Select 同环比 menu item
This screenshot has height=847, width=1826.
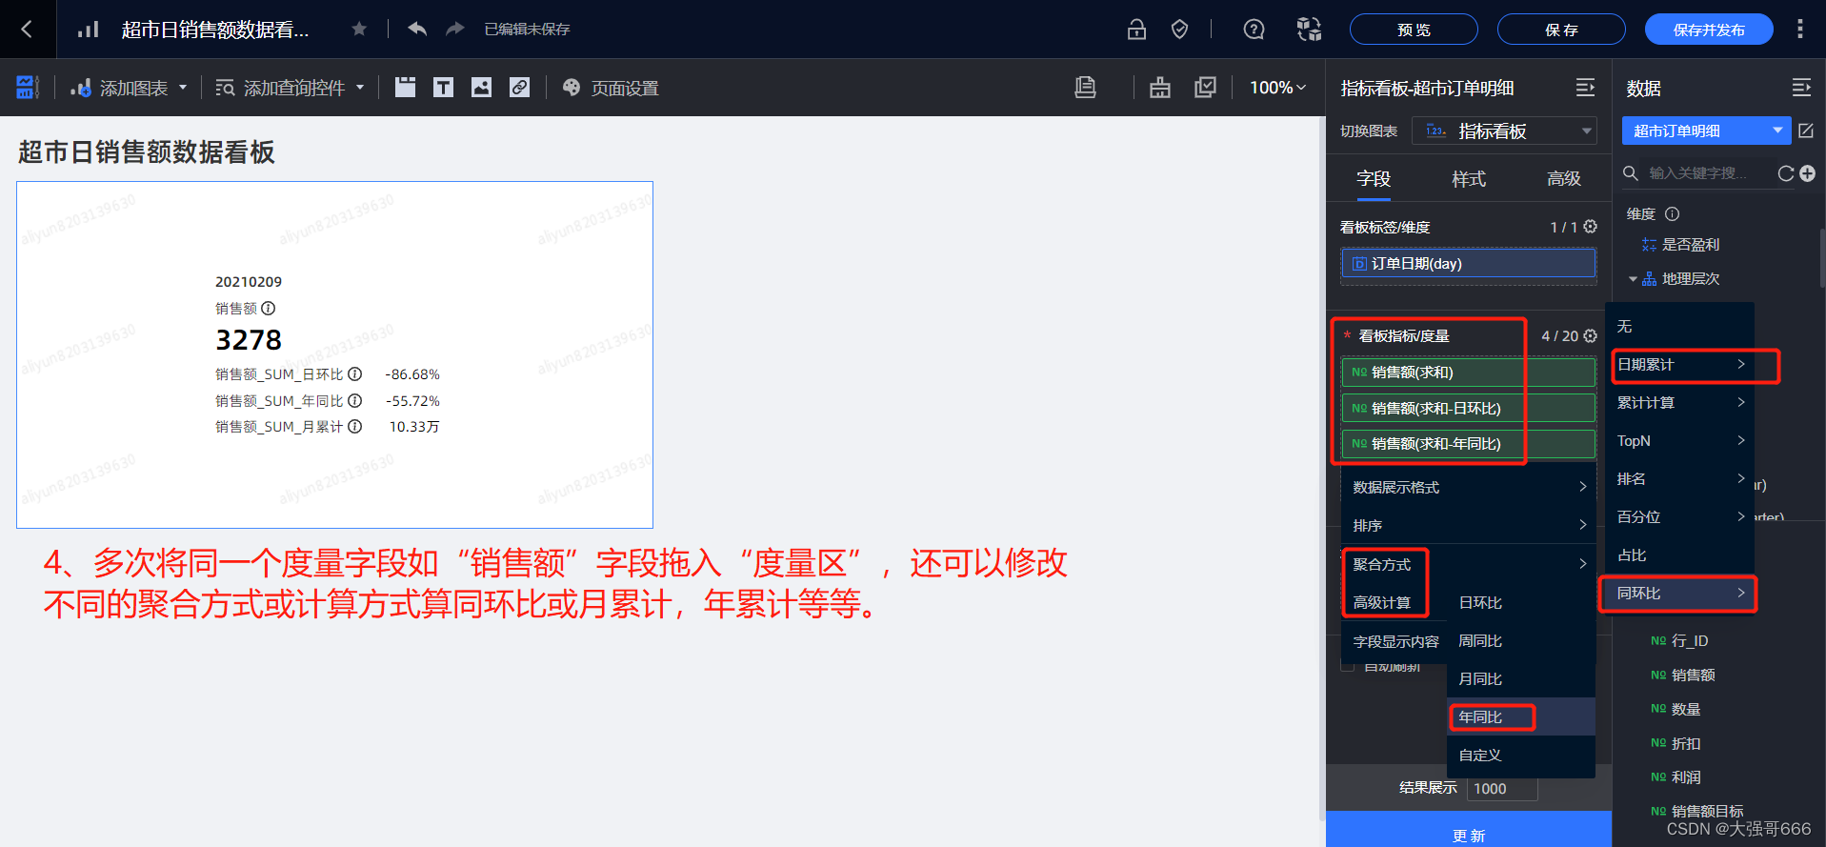point(1679,593)
